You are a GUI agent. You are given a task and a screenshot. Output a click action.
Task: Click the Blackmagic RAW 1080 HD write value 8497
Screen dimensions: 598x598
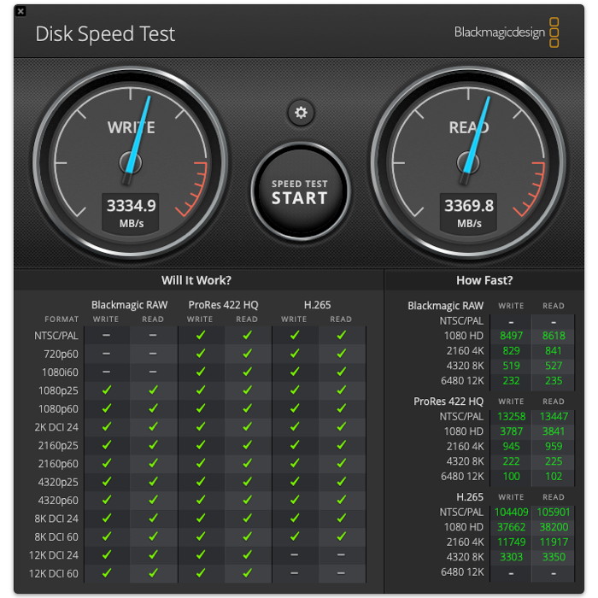point(511,336)
